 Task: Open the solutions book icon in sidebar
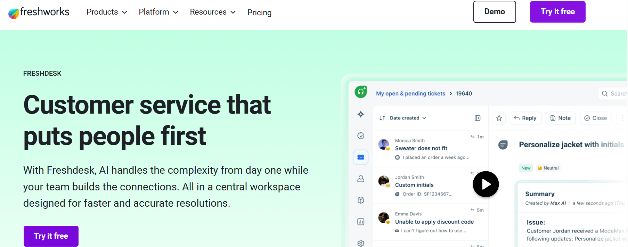coord(361,200)
